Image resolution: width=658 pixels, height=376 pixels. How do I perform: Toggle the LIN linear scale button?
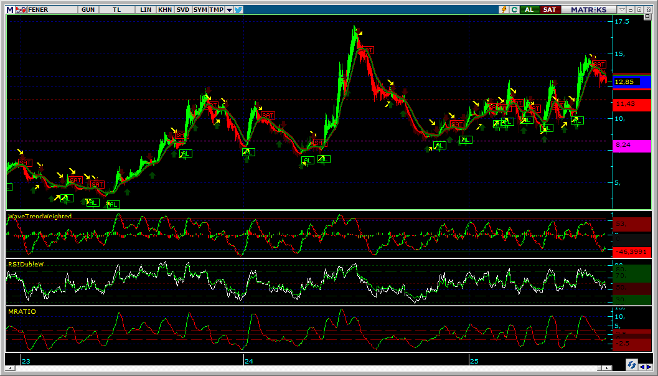point(146,9)
